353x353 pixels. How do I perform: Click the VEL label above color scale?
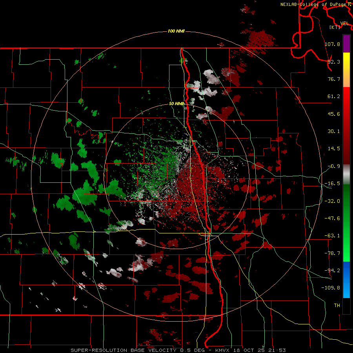click(344, 24)
